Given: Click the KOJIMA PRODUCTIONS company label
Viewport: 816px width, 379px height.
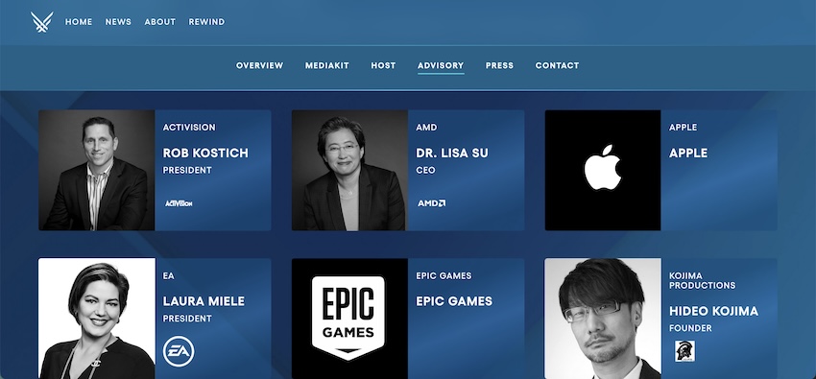Looking at the screenshot, I should [x=702, y=281].
